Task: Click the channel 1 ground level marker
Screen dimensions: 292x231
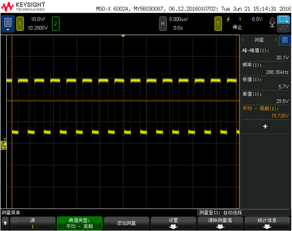Action: (3, 144)
